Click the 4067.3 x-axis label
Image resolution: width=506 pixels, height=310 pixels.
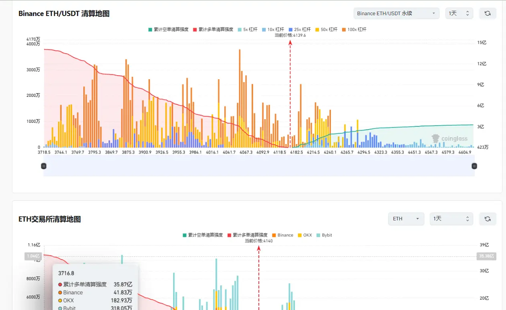246,152
